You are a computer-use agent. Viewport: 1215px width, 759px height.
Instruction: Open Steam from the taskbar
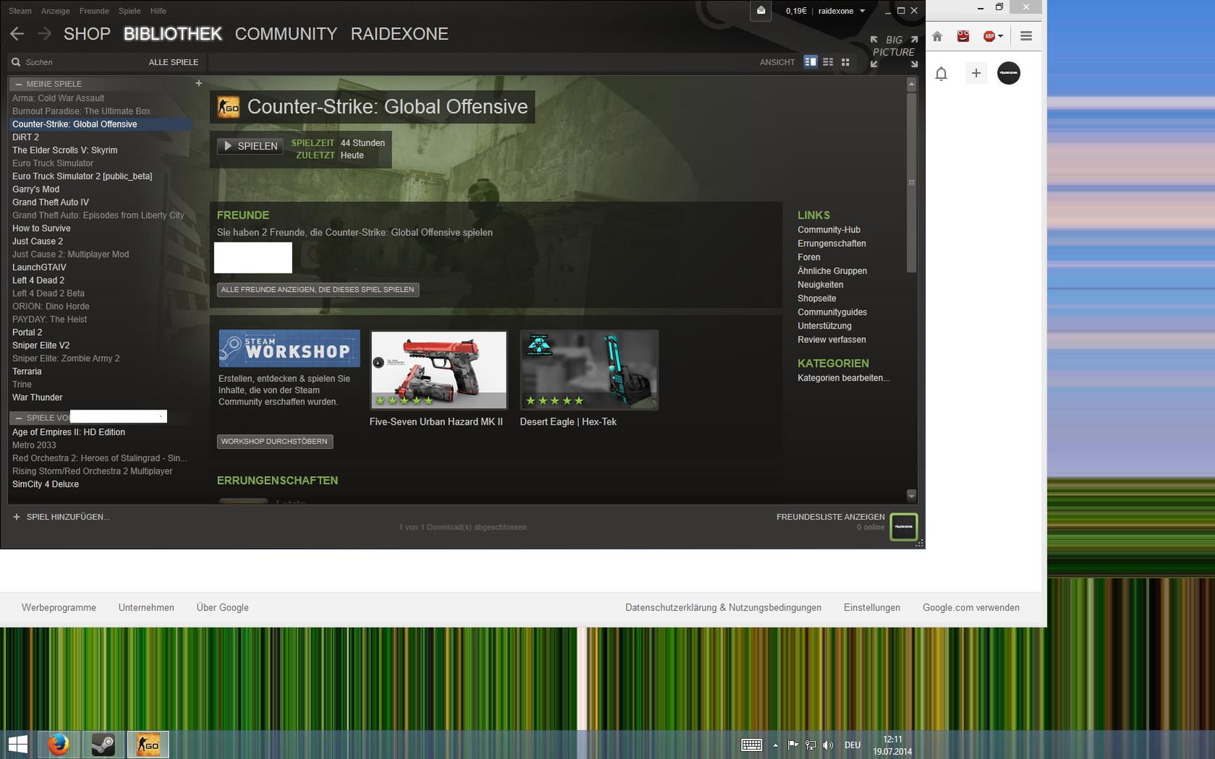(x=103, y=745)
